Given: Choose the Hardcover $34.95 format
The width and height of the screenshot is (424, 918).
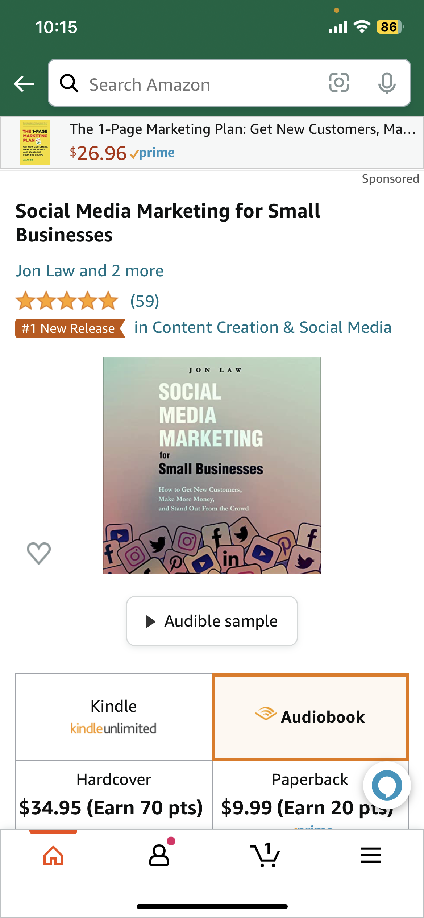Looking at the screenshot, I should [x=114, y=794].
